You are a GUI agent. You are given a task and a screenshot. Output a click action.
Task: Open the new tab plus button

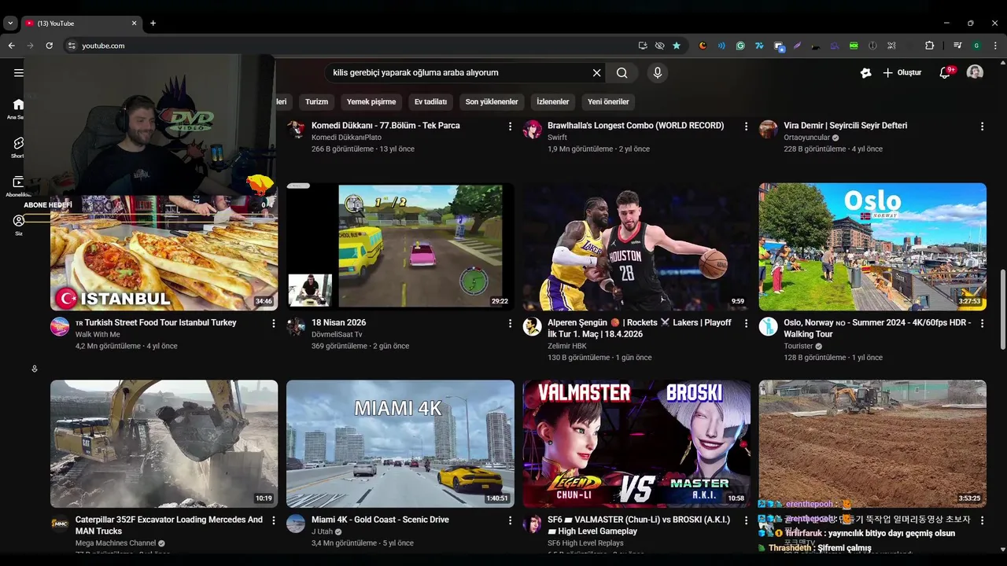(x=153, y=23)
